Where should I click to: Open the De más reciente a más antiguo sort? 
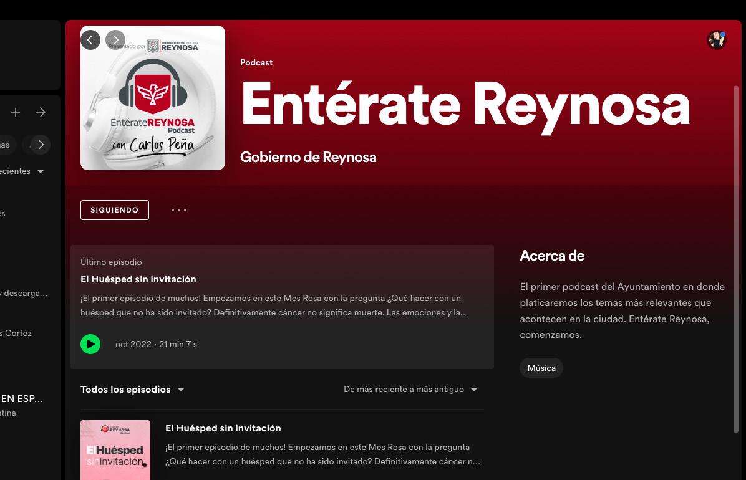pos(410,389)
